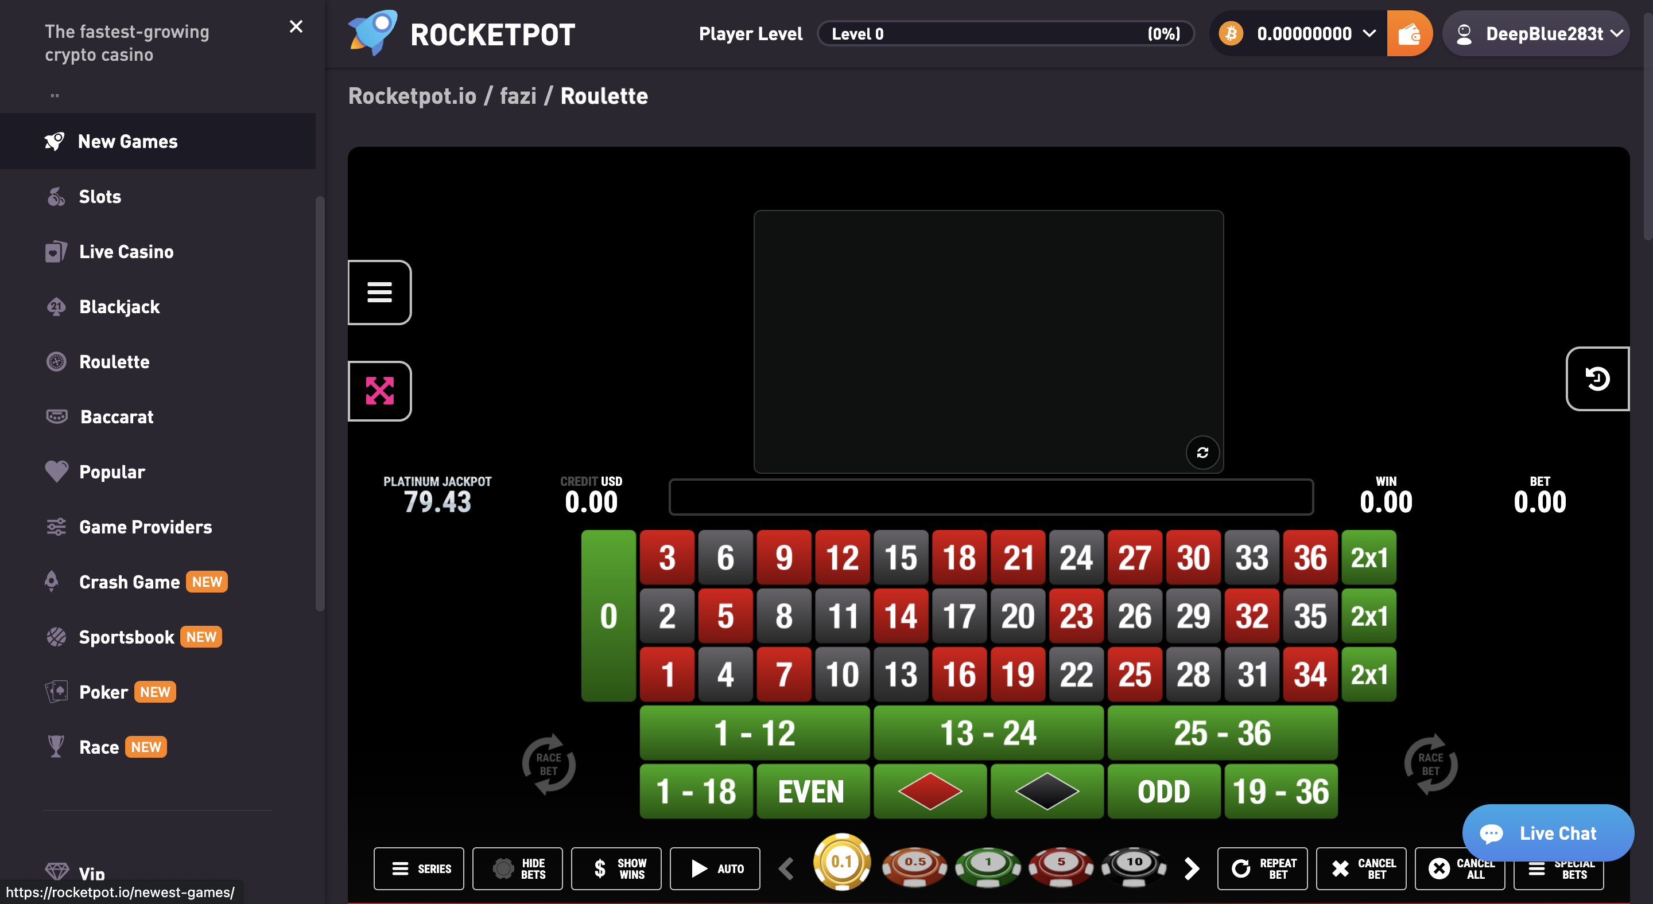Viewport: 1653px width, 904px height.
Task: Bet on the 13 - 24 dozen
Action: (x=989, y=733)
